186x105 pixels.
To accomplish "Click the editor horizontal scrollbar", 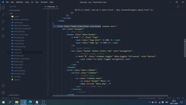I will (x=110, y=96).
